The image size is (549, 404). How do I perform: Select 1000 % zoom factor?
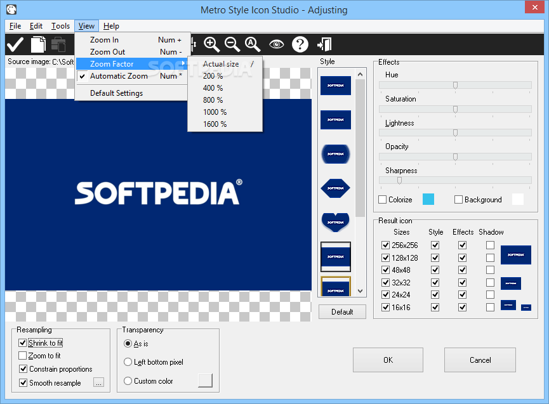pos(225,112)
